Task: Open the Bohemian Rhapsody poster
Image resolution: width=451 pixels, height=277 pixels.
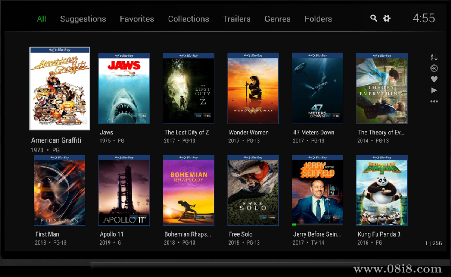Action: pos(189,190)
